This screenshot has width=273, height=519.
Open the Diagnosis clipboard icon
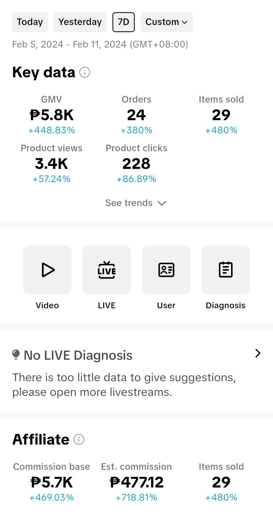pos(226,270)
